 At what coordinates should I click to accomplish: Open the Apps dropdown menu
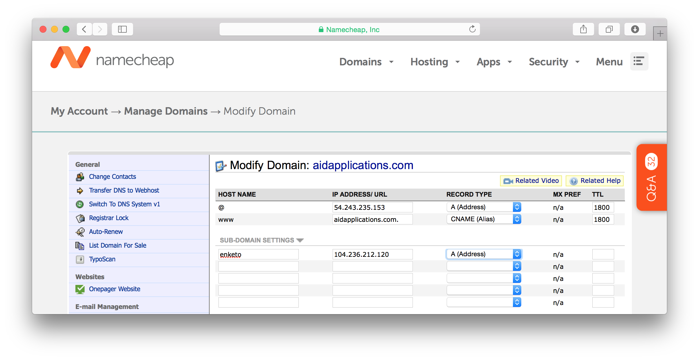[x=494, y=62]
